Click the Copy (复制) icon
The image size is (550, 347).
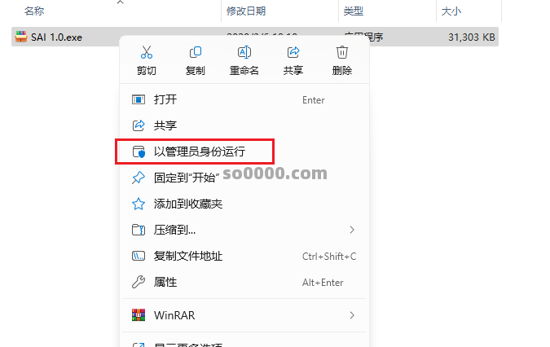(196, 52)
